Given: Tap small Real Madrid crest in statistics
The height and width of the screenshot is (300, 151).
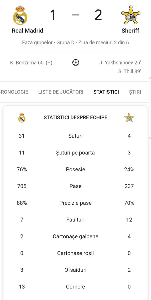Looking at the screenshot, I should tap(22, 117).
